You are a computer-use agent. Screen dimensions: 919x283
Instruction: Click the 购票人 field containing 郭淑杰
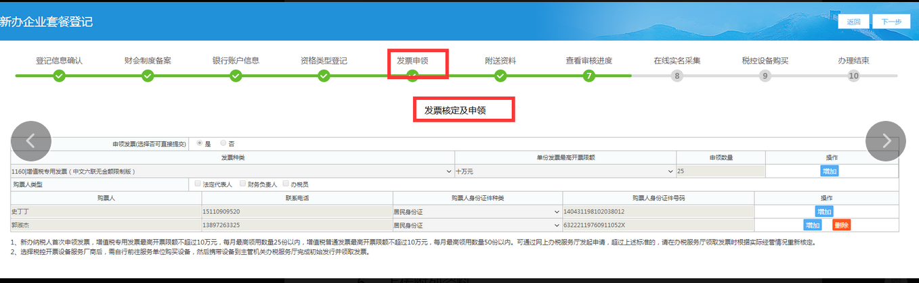pyautogui.click(x=106, y=225)
